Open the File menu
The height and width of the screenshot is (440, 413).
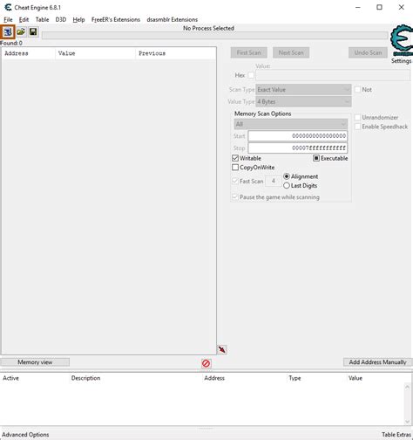pyautogui.click(x=8, y=19)
